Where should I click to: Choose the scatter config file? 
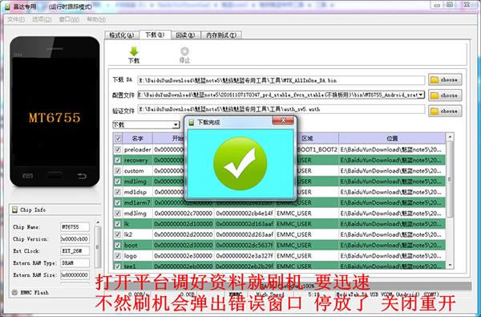point(445,96)
